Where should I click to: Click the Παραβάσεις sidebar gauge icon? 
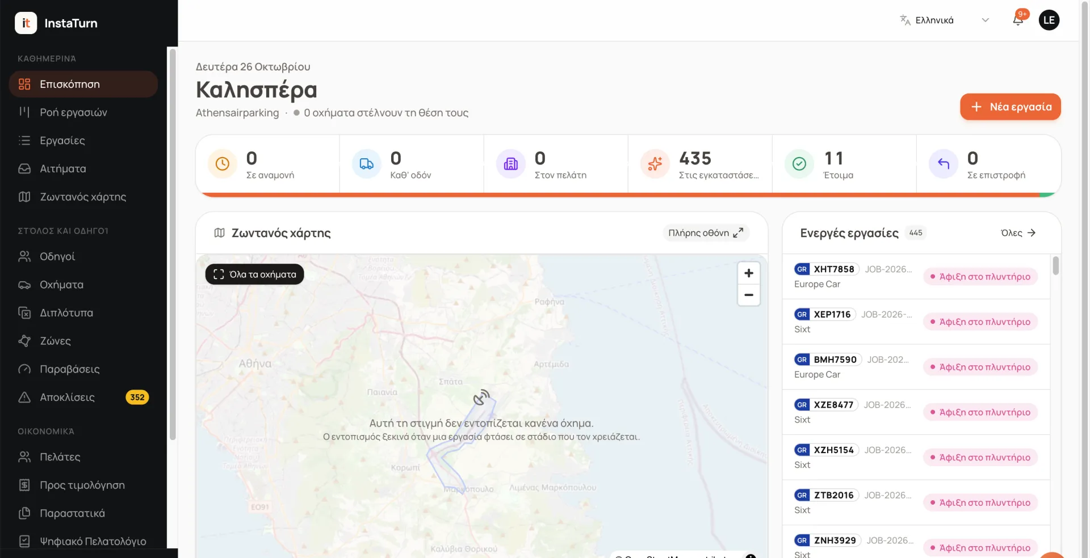click(x=24, y=369)
